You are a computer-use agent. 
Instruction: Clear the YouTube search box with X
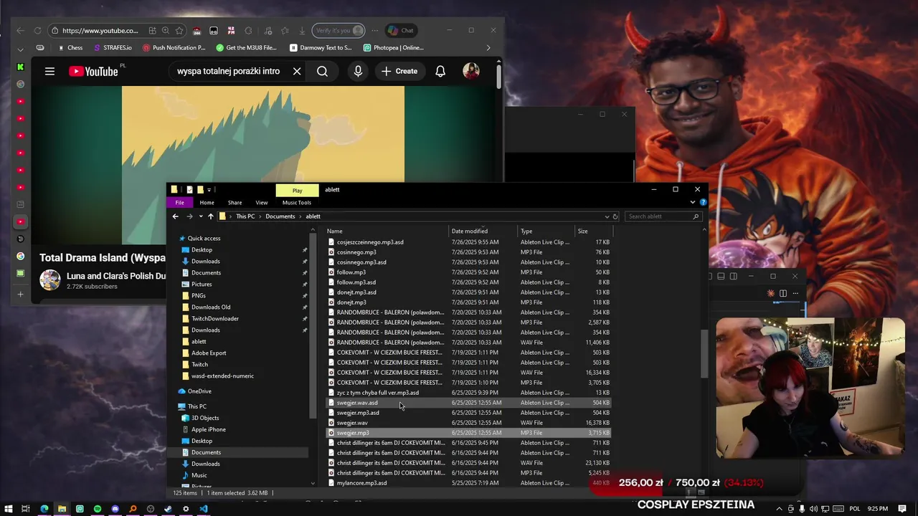[297, 71]
